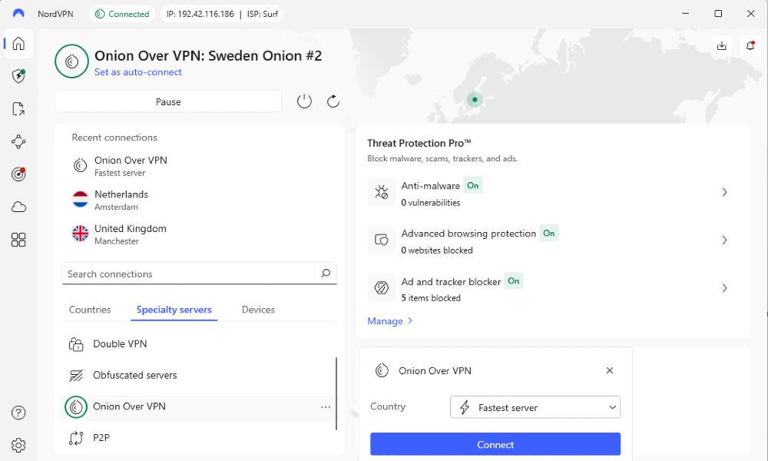This screenshot has height=461, width=768.
Task: Expand the Anti-malware details chevron
Action: [724, 192]
